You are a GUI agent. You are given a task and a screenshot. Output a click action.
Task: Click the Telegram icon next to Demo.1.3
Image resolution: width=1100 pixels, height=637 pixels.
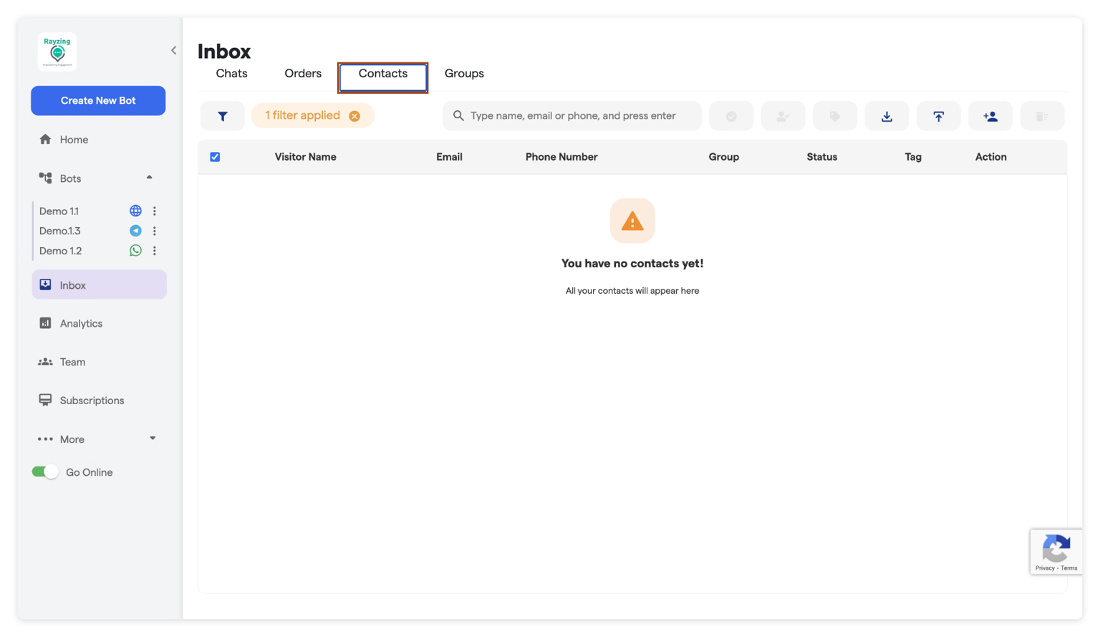click(x=135, y=231)
